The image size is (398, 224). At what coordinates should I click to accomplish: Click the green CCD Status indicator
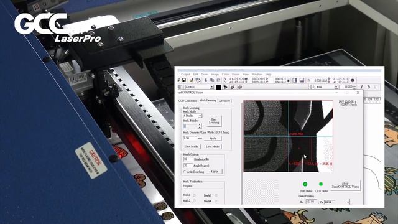[321, 184]
